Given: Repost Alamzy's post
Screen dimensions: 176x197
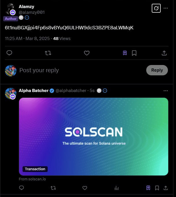Looking at the screenshot, I should pos(48,53).
